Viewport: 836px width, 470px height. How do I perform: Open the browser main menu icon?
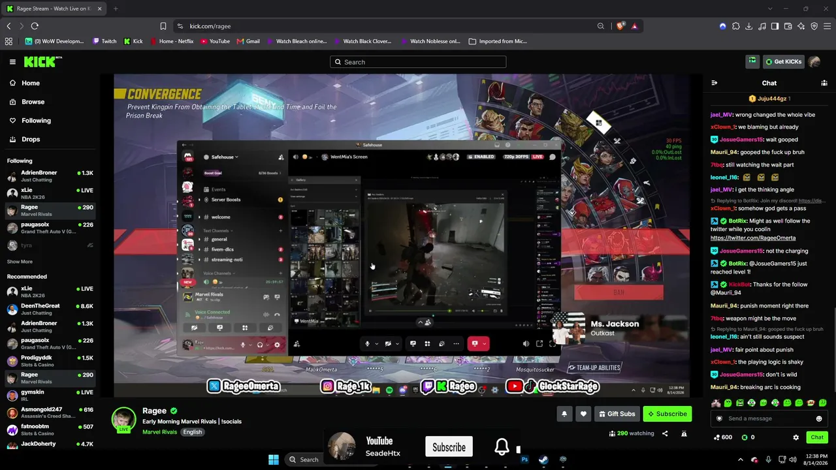pyautogui.click(x=828, y=26)
